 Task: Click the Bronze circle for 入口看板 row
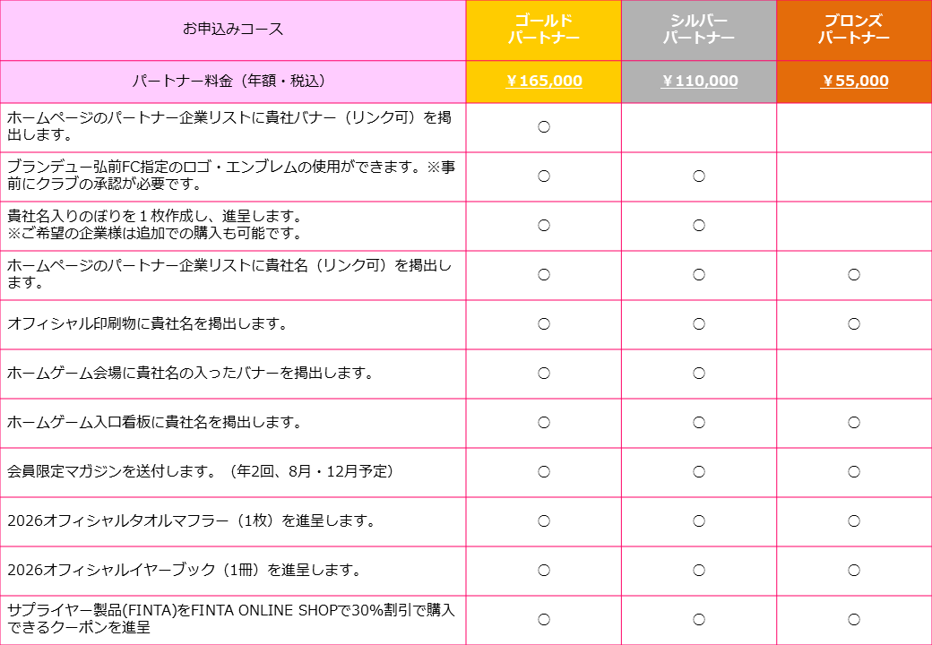pos(854,423)
